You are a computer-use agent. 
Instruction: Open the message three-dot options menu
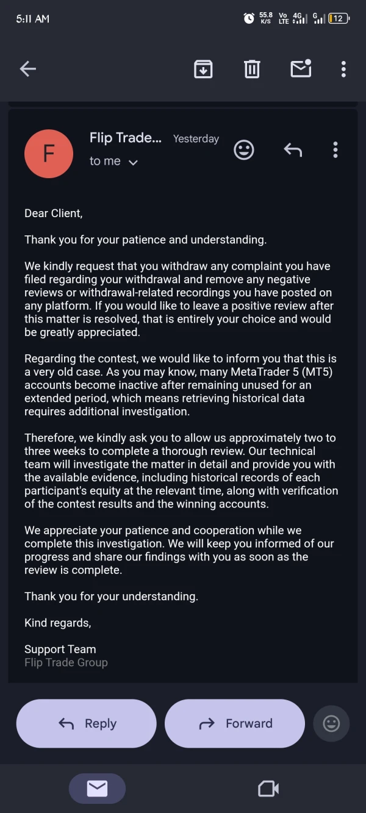tap(335, 150)
